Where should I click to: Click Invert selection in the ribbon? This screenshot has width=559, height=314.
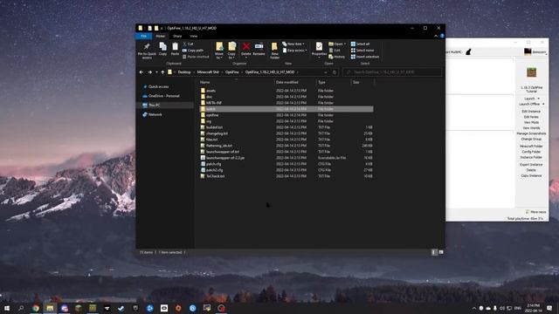pos(365,57)
